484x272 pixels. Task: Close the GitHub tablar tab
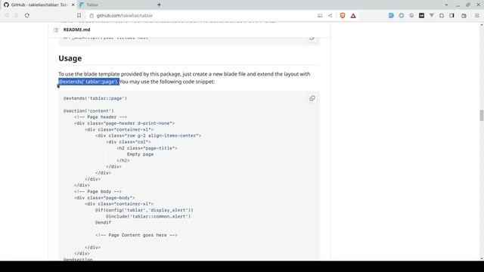click(x=73, y=5)
